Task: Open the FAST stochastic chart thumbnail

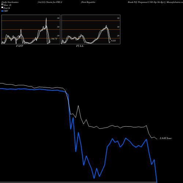Action: pos(31,29)
